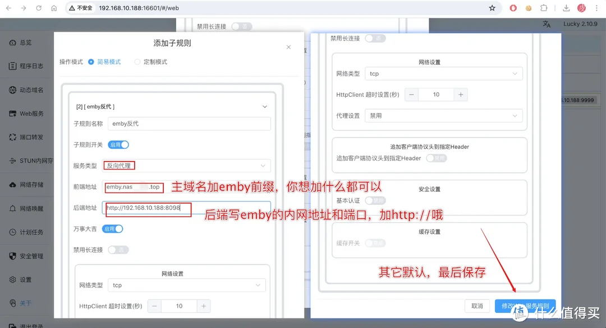The width and height of the screenshot is (606, 328).
Task: Click the left dialog HttpClient timeout value
Action: 179,306
